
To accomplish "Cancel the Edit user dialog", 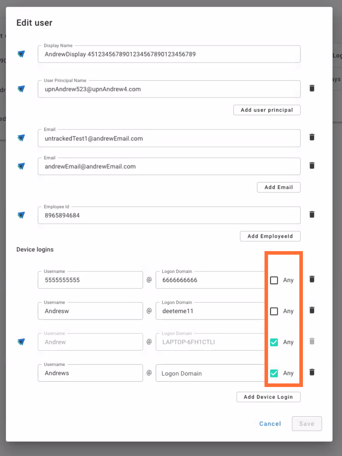I will click(270, 424).
